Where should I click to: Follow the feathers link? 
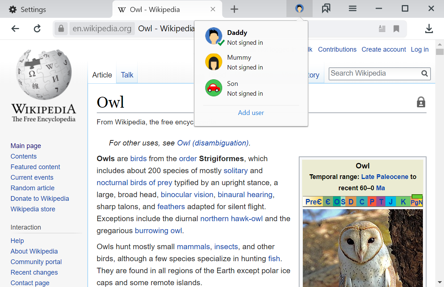171,207
